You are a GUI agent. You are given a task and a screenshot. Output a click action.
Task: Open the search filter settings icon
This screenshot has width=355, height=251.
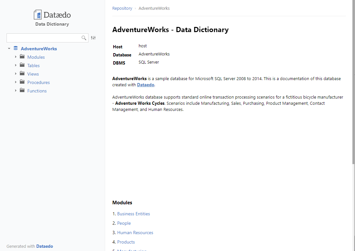93,38
